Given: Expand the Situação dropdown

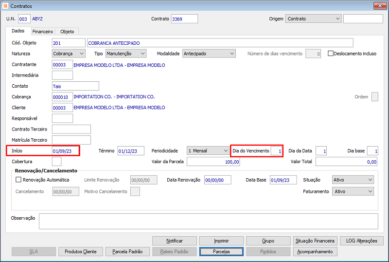Looking at the screenshot, I should [x=353, y=180].
